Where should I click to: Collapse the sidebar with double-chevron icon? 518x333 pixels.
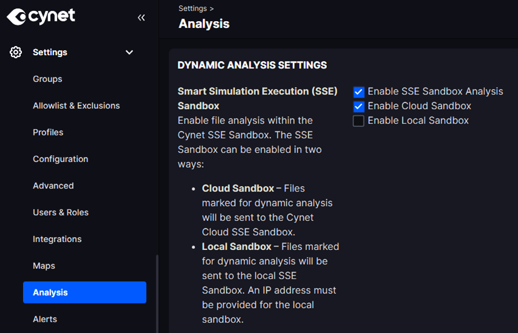click(141, 18)
